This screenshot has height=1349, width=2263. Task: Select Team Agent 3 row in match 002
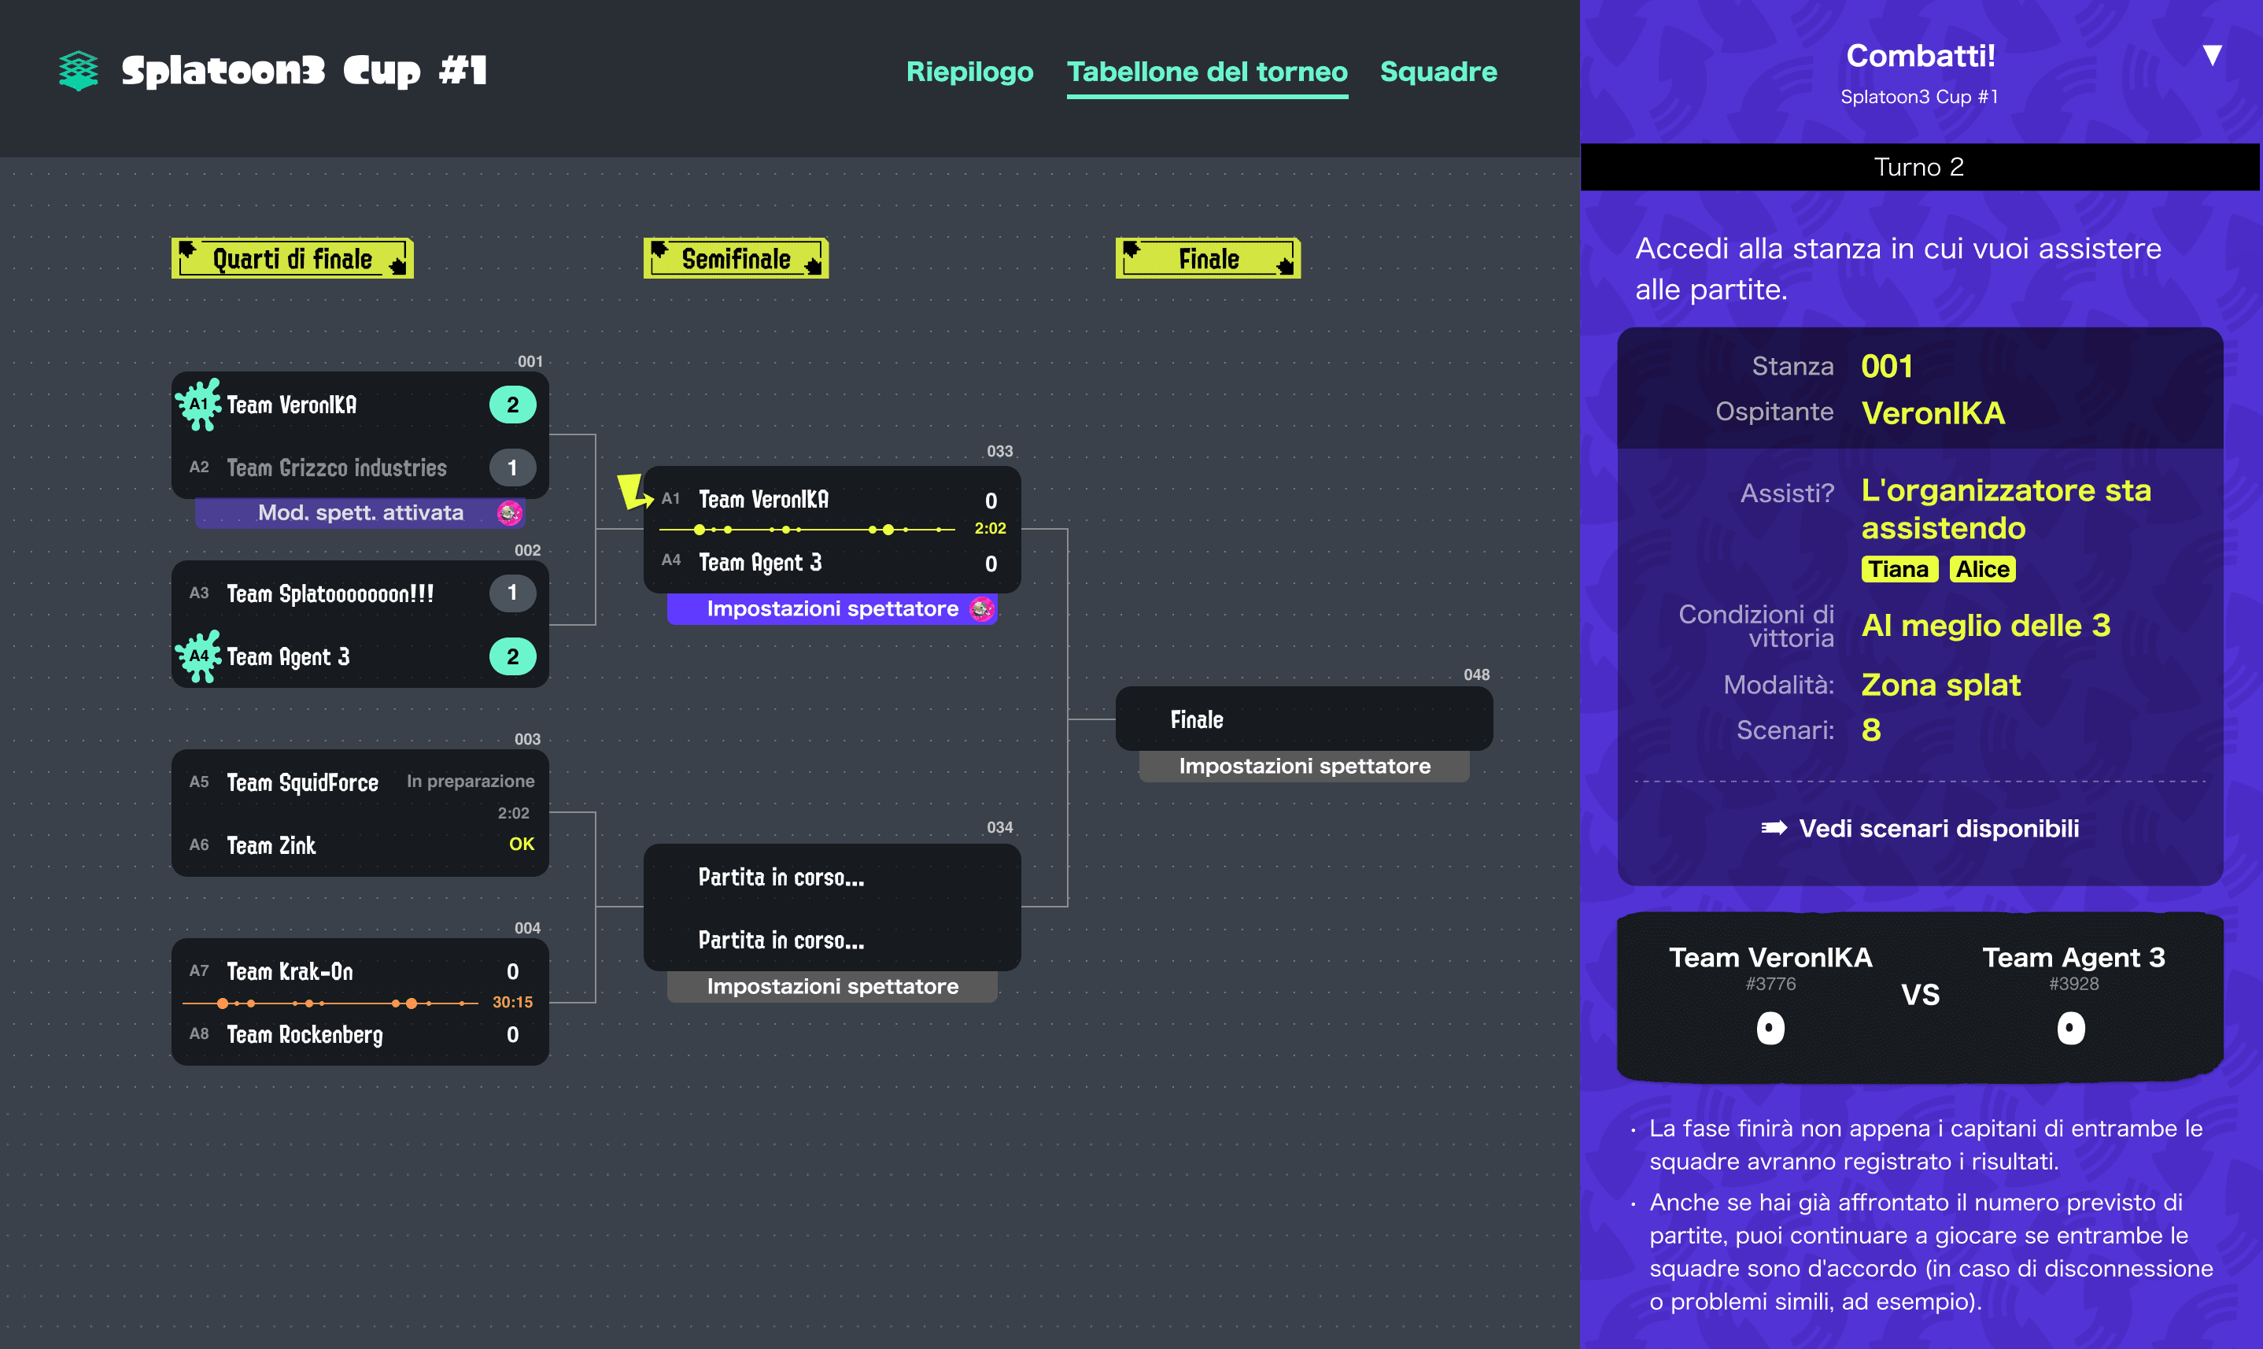[x=360, y=656]
